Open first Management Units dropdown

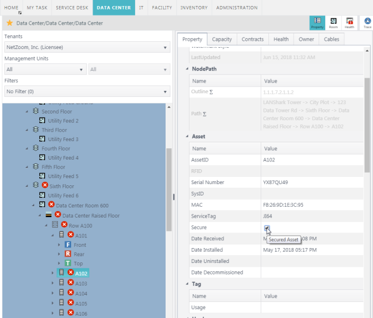click(45, 69)
